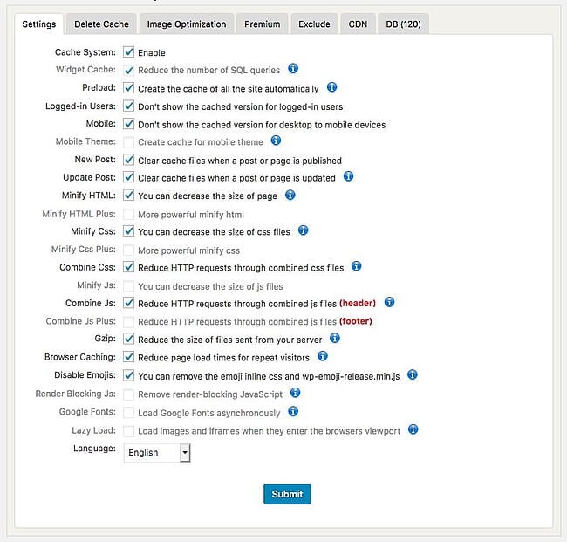This screenshot has width=567, height=542.
Task: Open the CDN tab
Action: tap(358, 24)
